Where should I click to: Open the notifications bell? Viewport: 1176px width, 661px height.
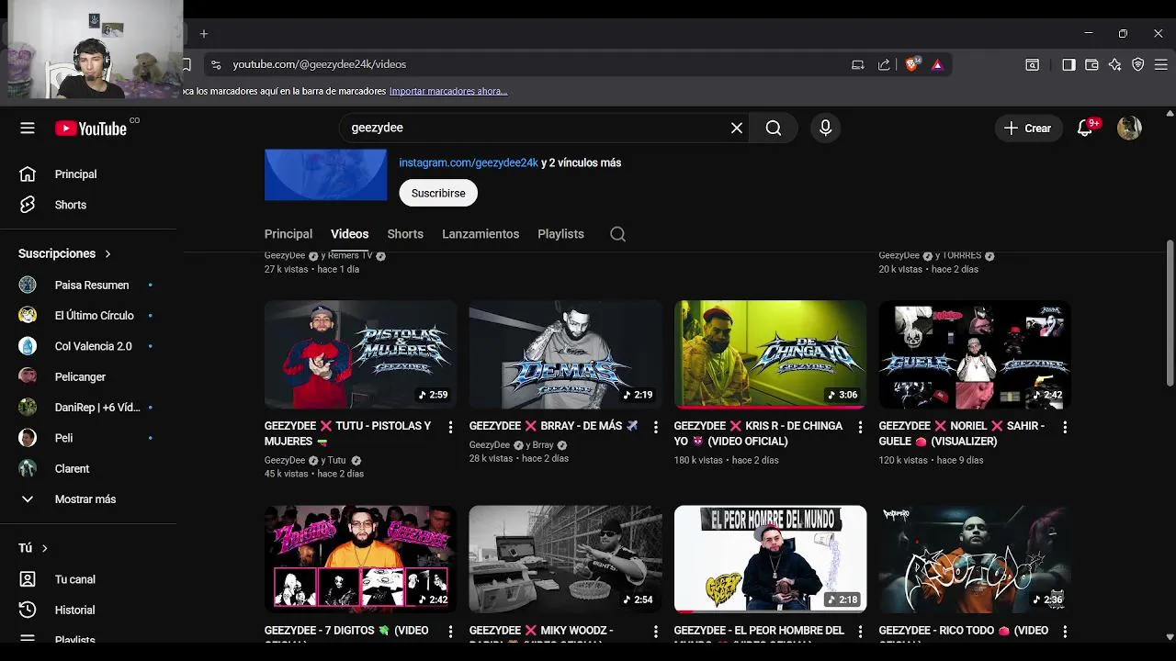click(1085, 129)
